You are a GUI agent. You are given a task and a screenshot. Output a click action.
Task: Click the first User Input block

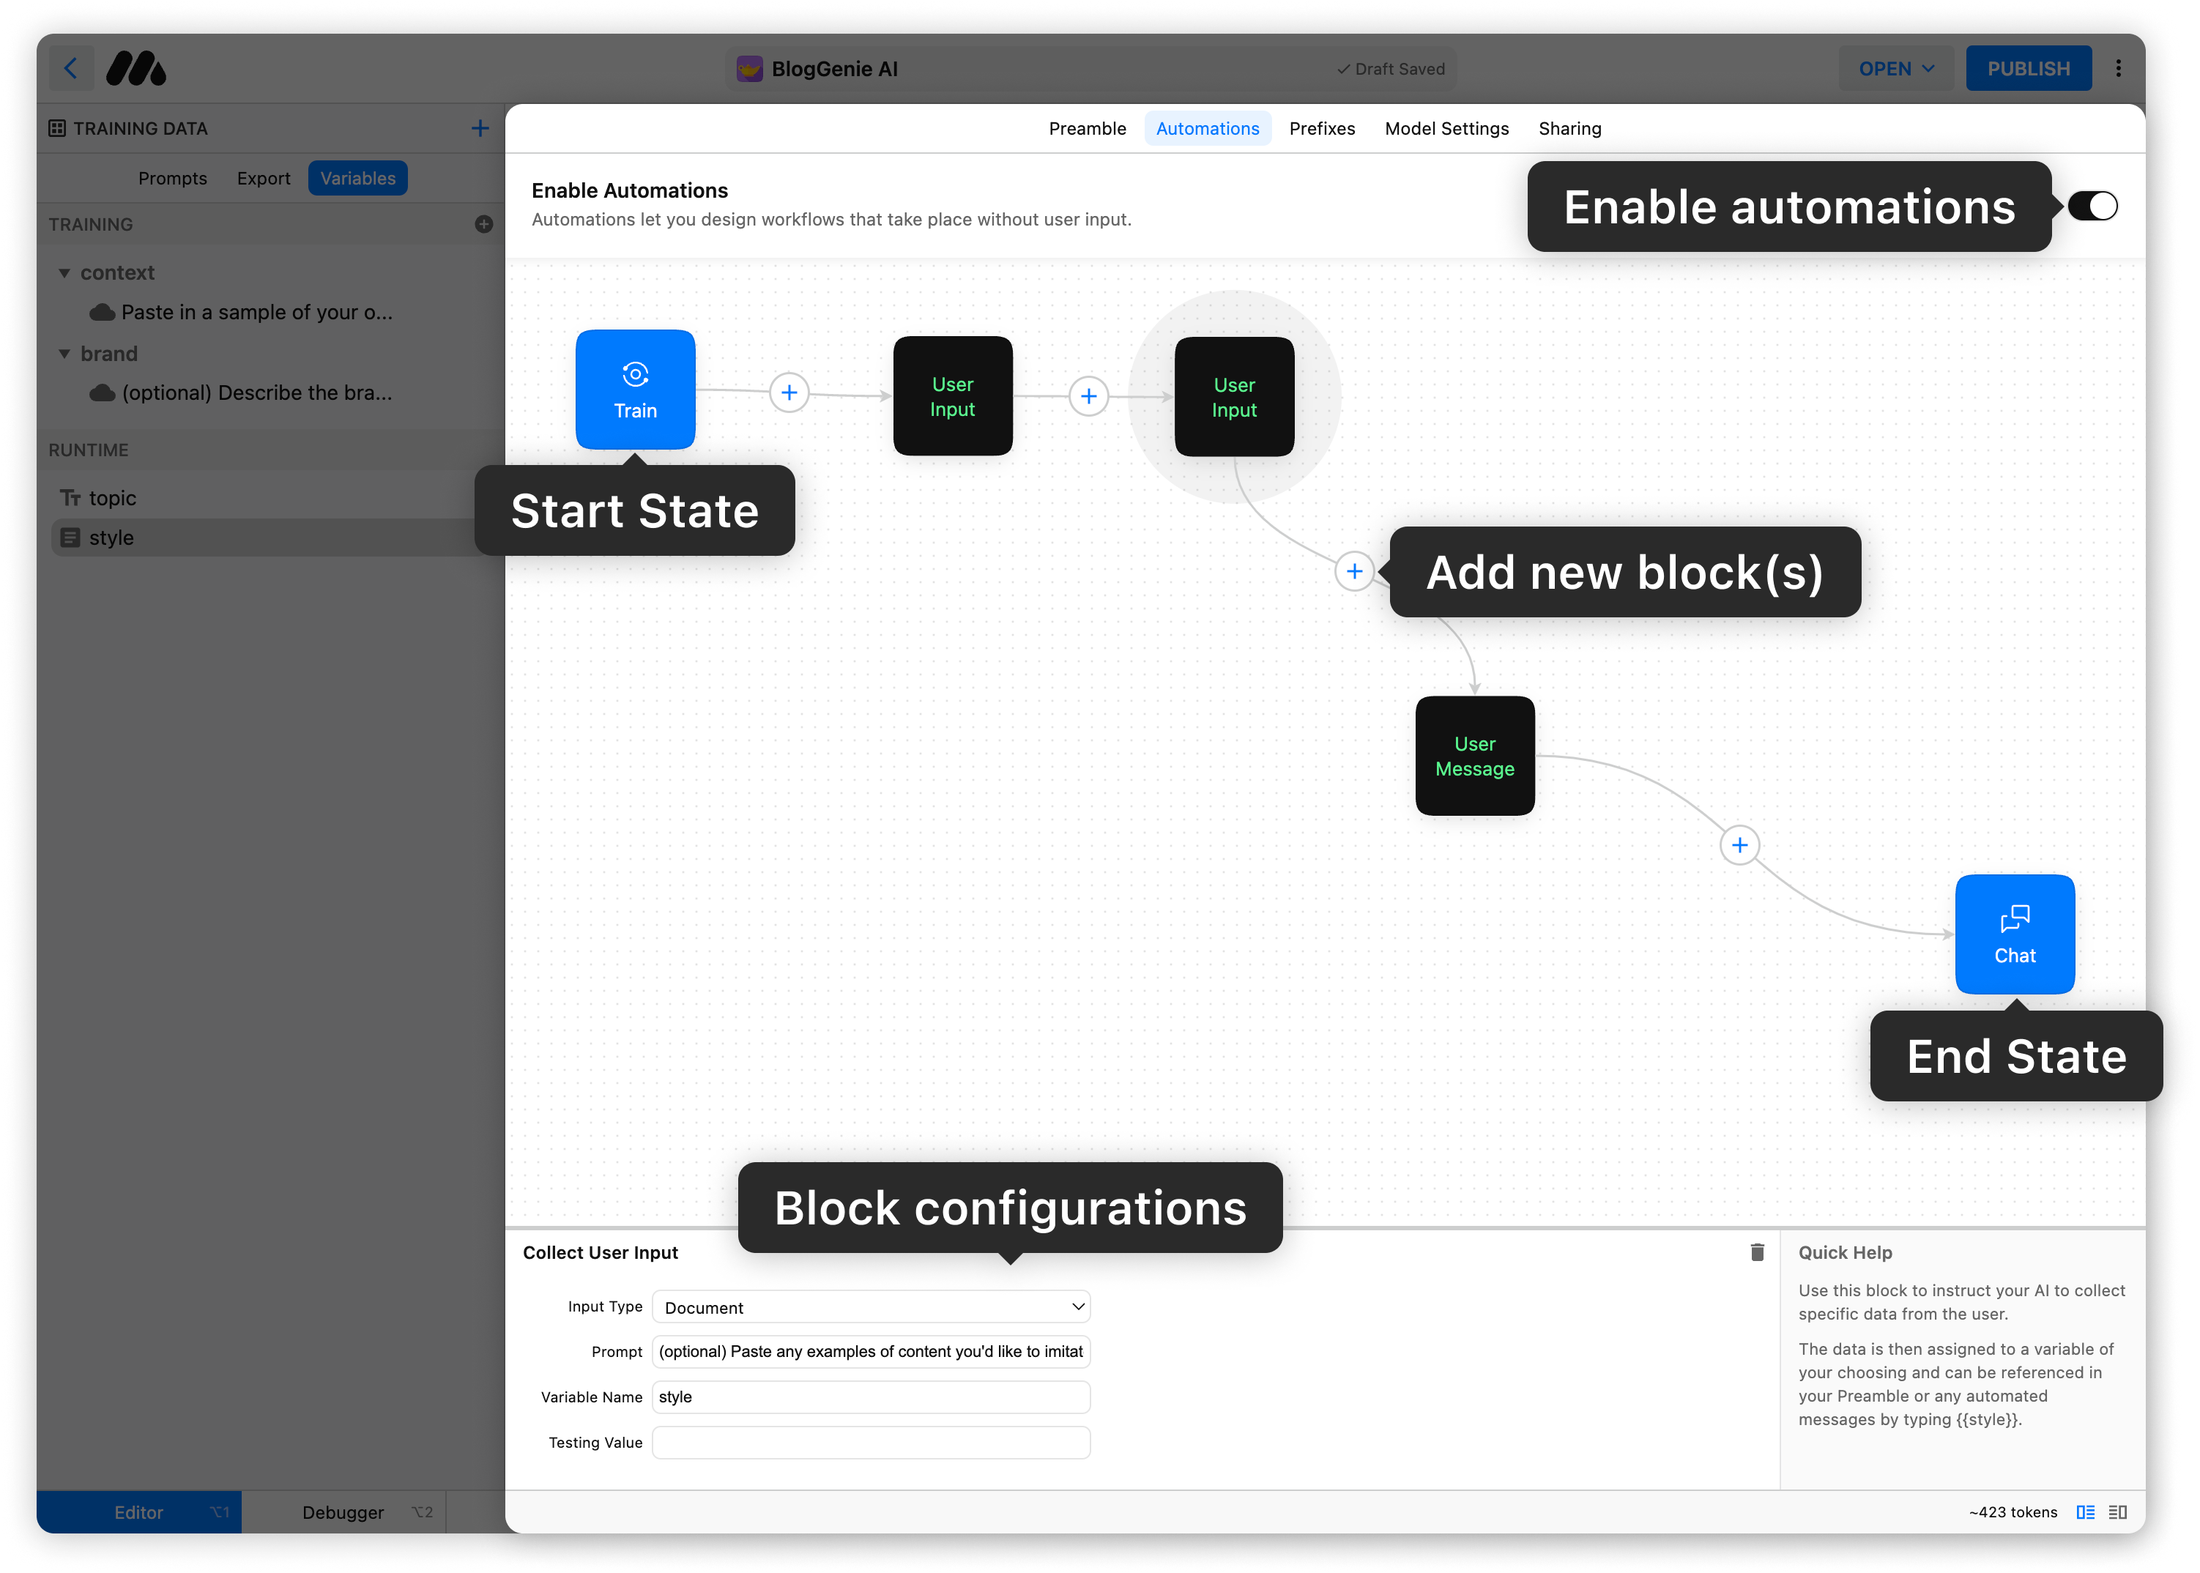coord(952,395)
